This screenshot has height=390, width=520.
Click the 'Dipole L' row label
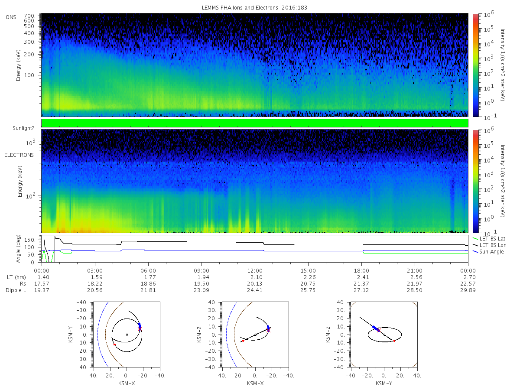(16, 290)
